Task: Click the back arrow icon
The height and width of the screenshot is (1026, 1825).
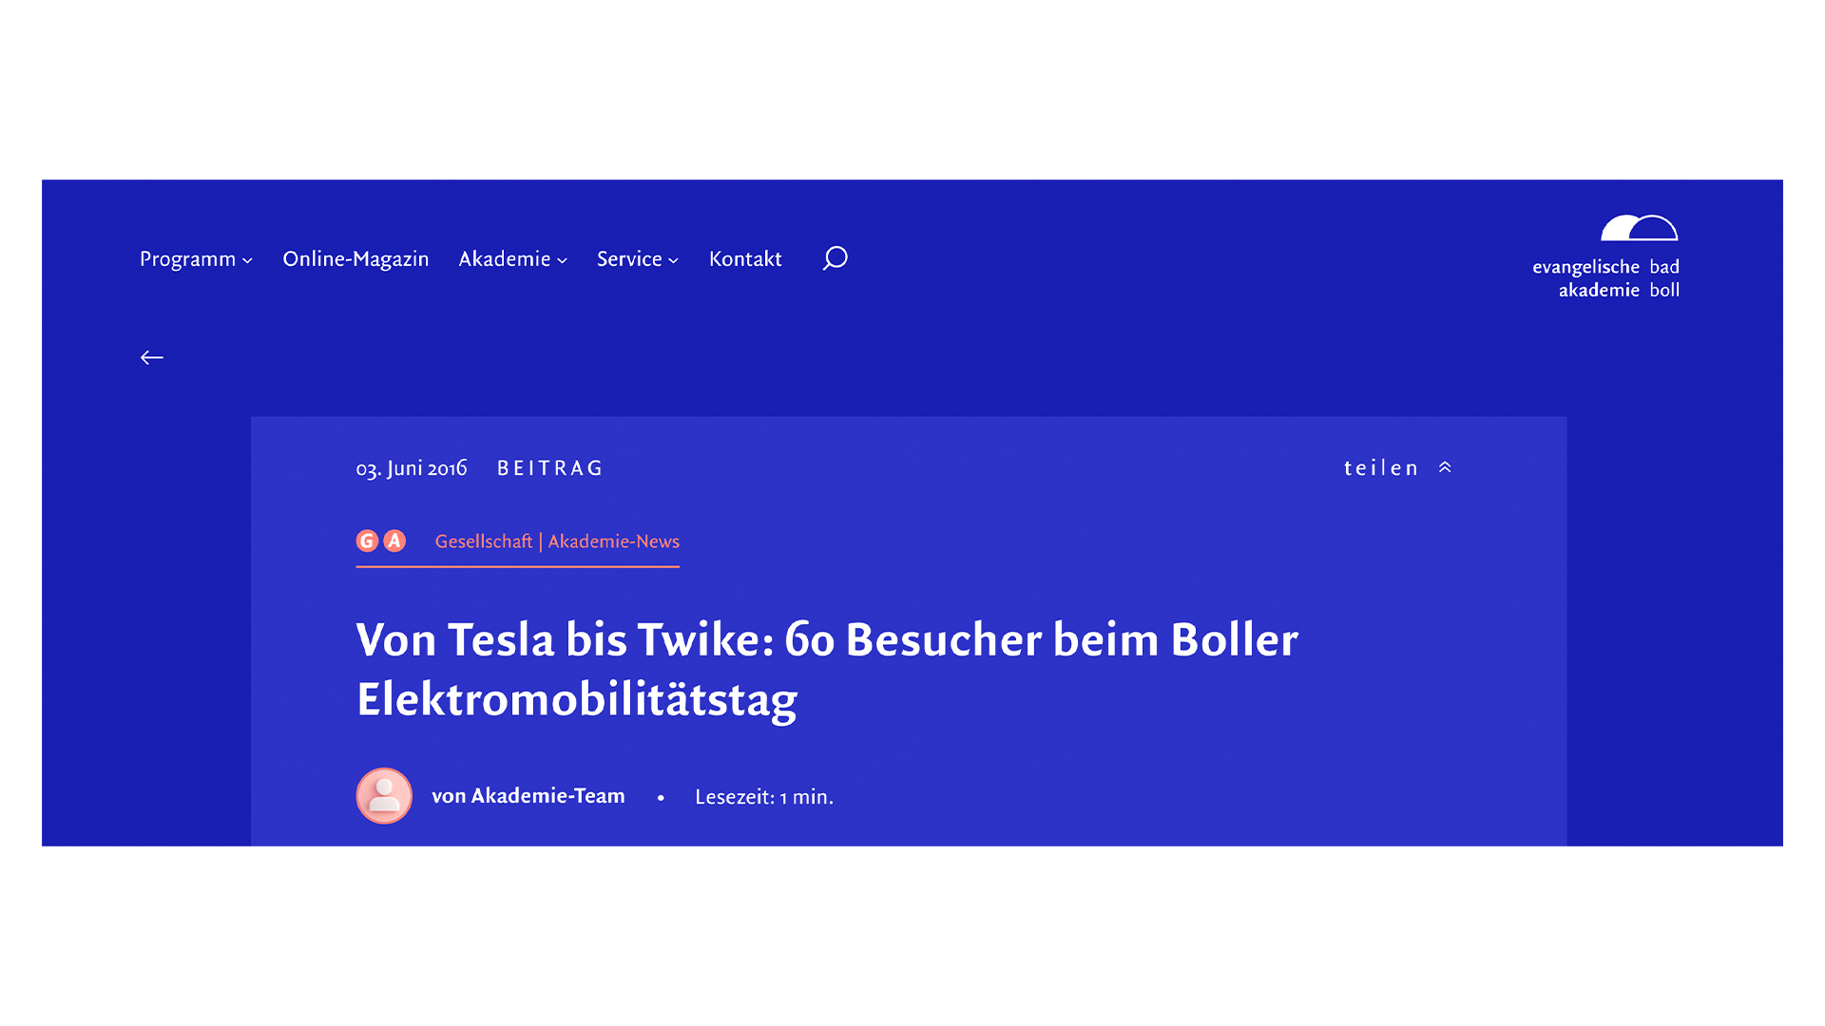Action: (x=152, y=358)
